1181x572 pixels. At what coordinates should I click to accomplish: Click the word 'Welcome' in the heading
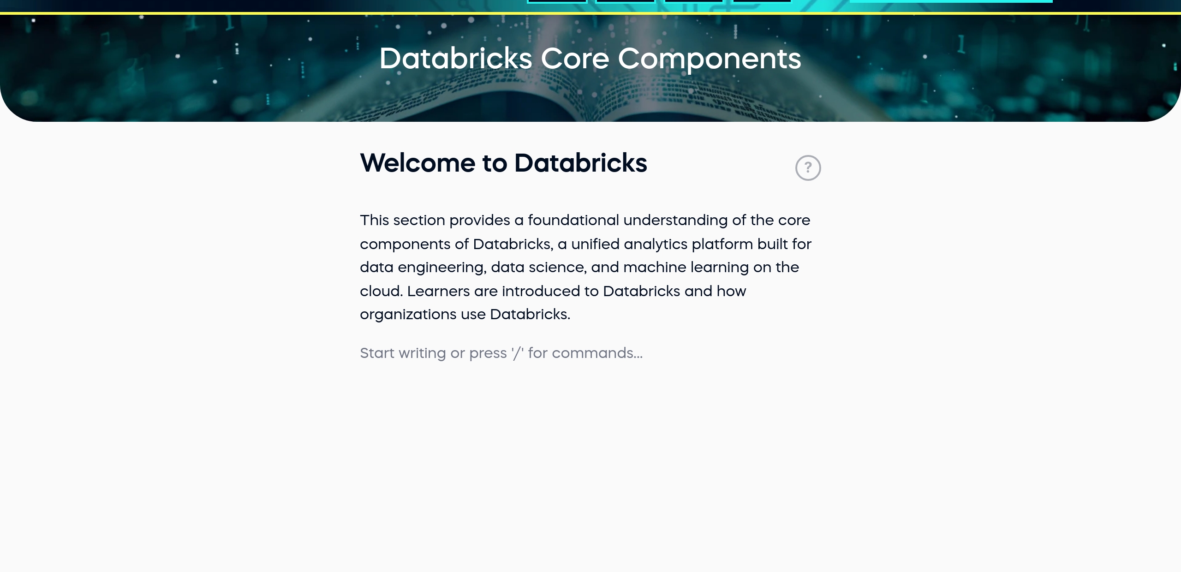pyautogui.click(x=418, y=163)
